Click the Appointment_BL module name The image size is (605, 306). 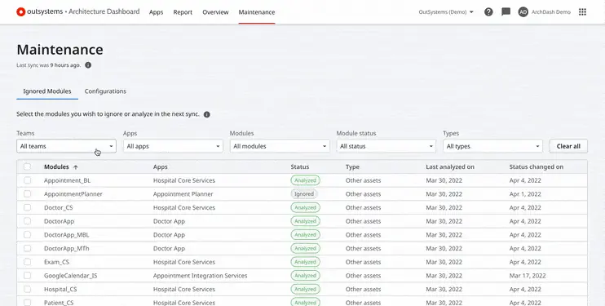pos(67,180)
